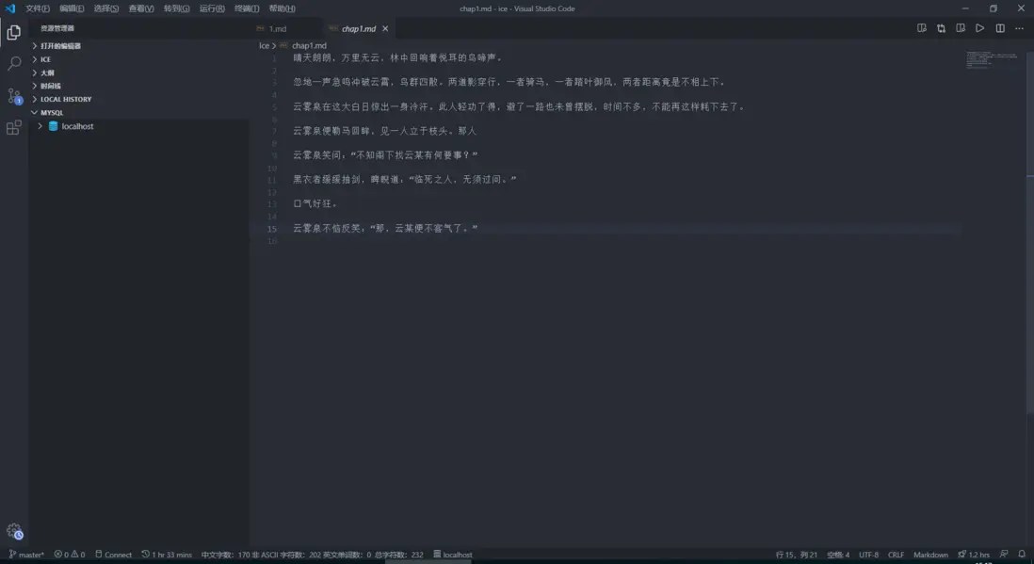Click the word count 中文字数: 170 in status bar
Viewport: 1034px width, 564px height.
pos(225,555)
